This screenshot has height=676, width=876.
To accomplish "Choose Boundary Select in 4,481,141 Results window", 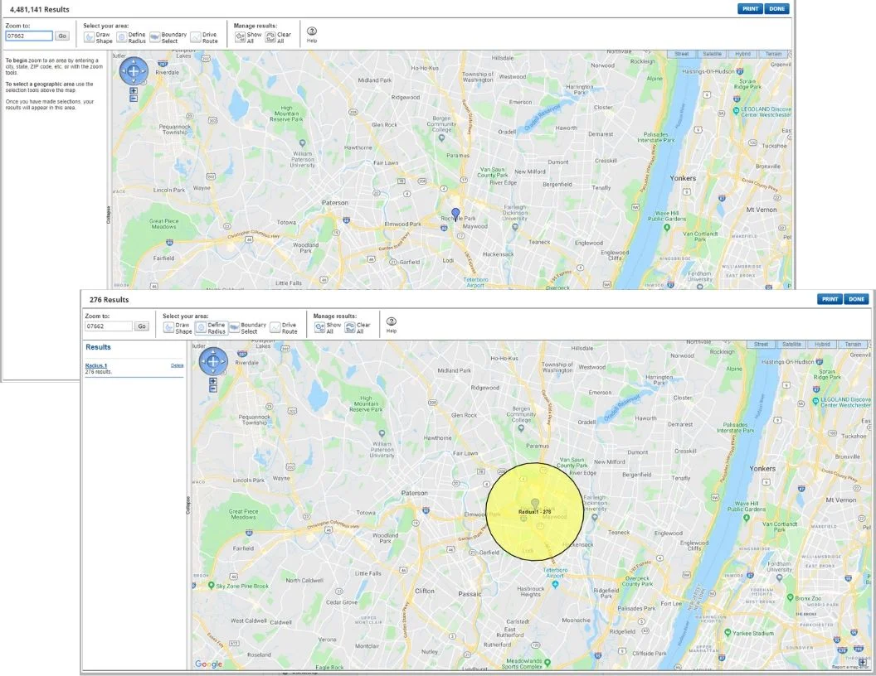I will click(x=168, y=37).
